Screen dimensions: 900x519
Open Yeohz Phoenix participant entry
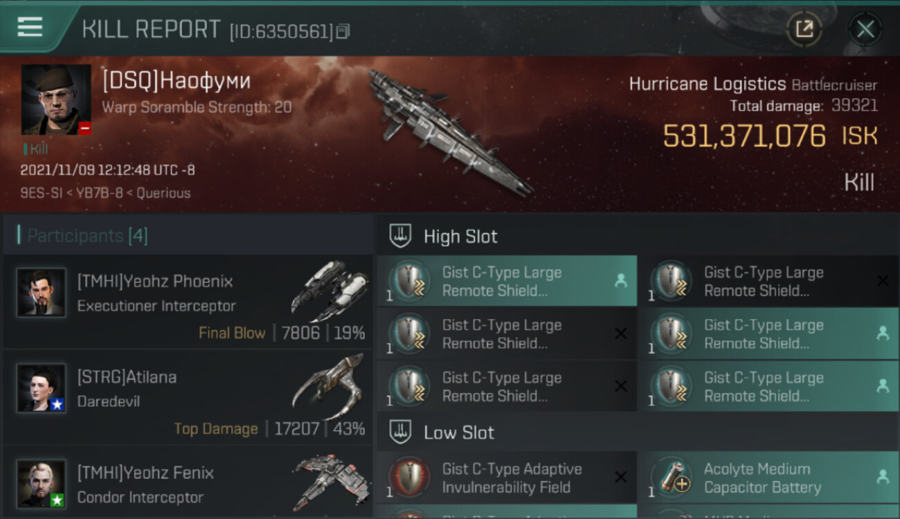[188, 302]
